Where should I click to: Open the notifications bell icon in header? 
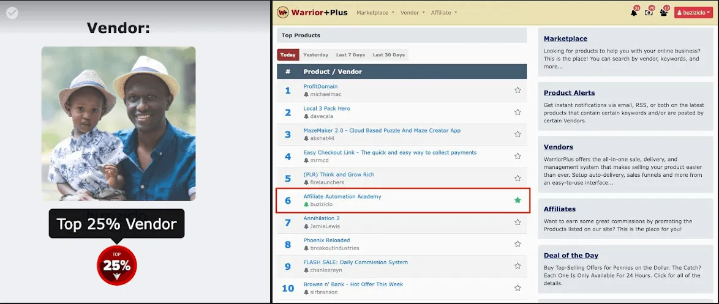[634, 12]
